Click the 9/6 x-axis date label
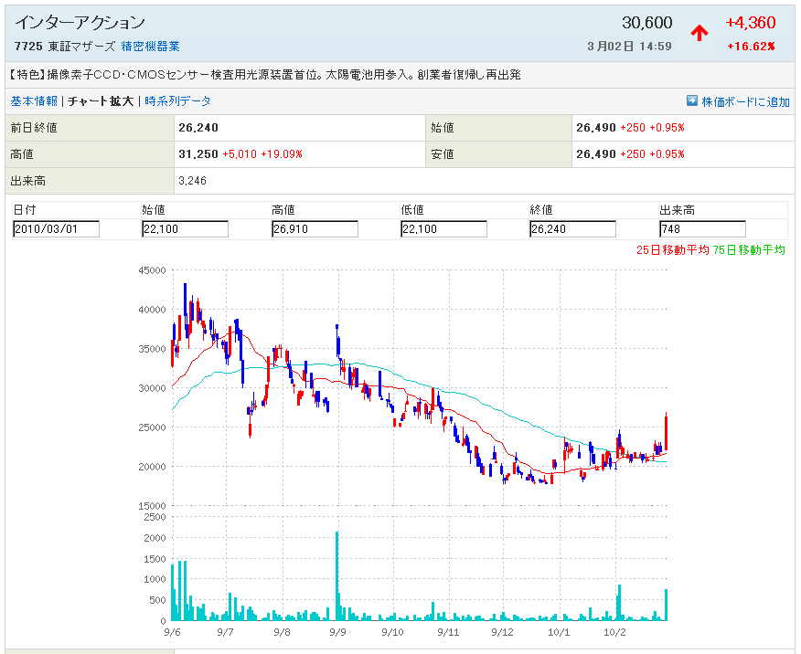The image size is (801, 654). click(x=172, y=632)
